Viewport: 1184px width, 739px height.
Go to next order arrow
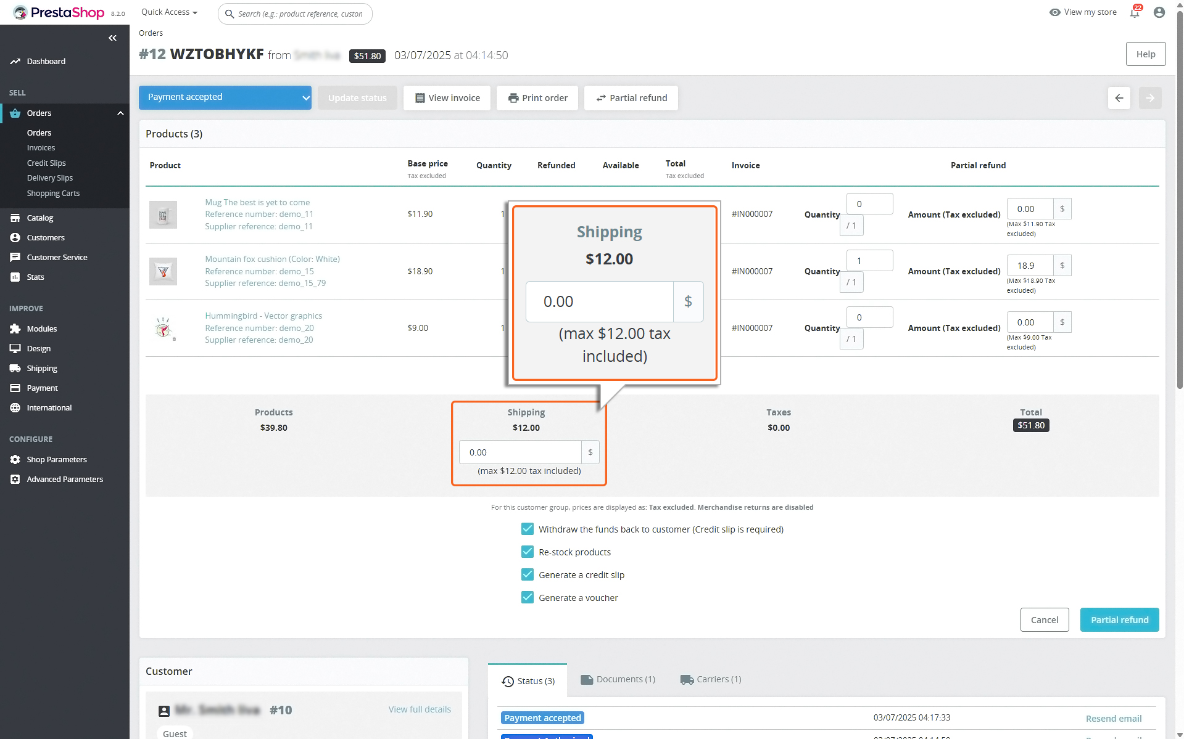pos(1150,98)
